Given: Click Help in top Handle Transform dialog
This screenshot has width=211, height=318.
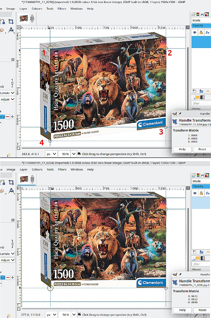Looking at the screenshot, I should (182, 149).
